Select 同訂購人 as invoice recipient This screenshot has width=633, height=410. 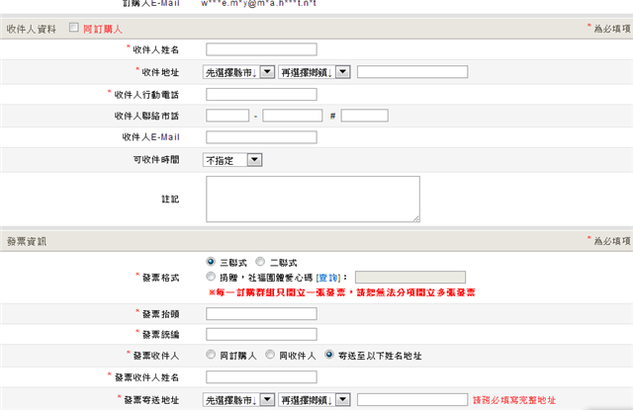coord(211,355)
